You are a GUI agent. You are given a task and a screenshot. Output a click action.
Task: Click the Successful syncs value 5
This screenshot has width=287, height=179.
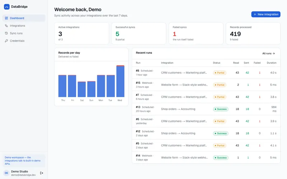pyautogui.click(x=117, y=34)
